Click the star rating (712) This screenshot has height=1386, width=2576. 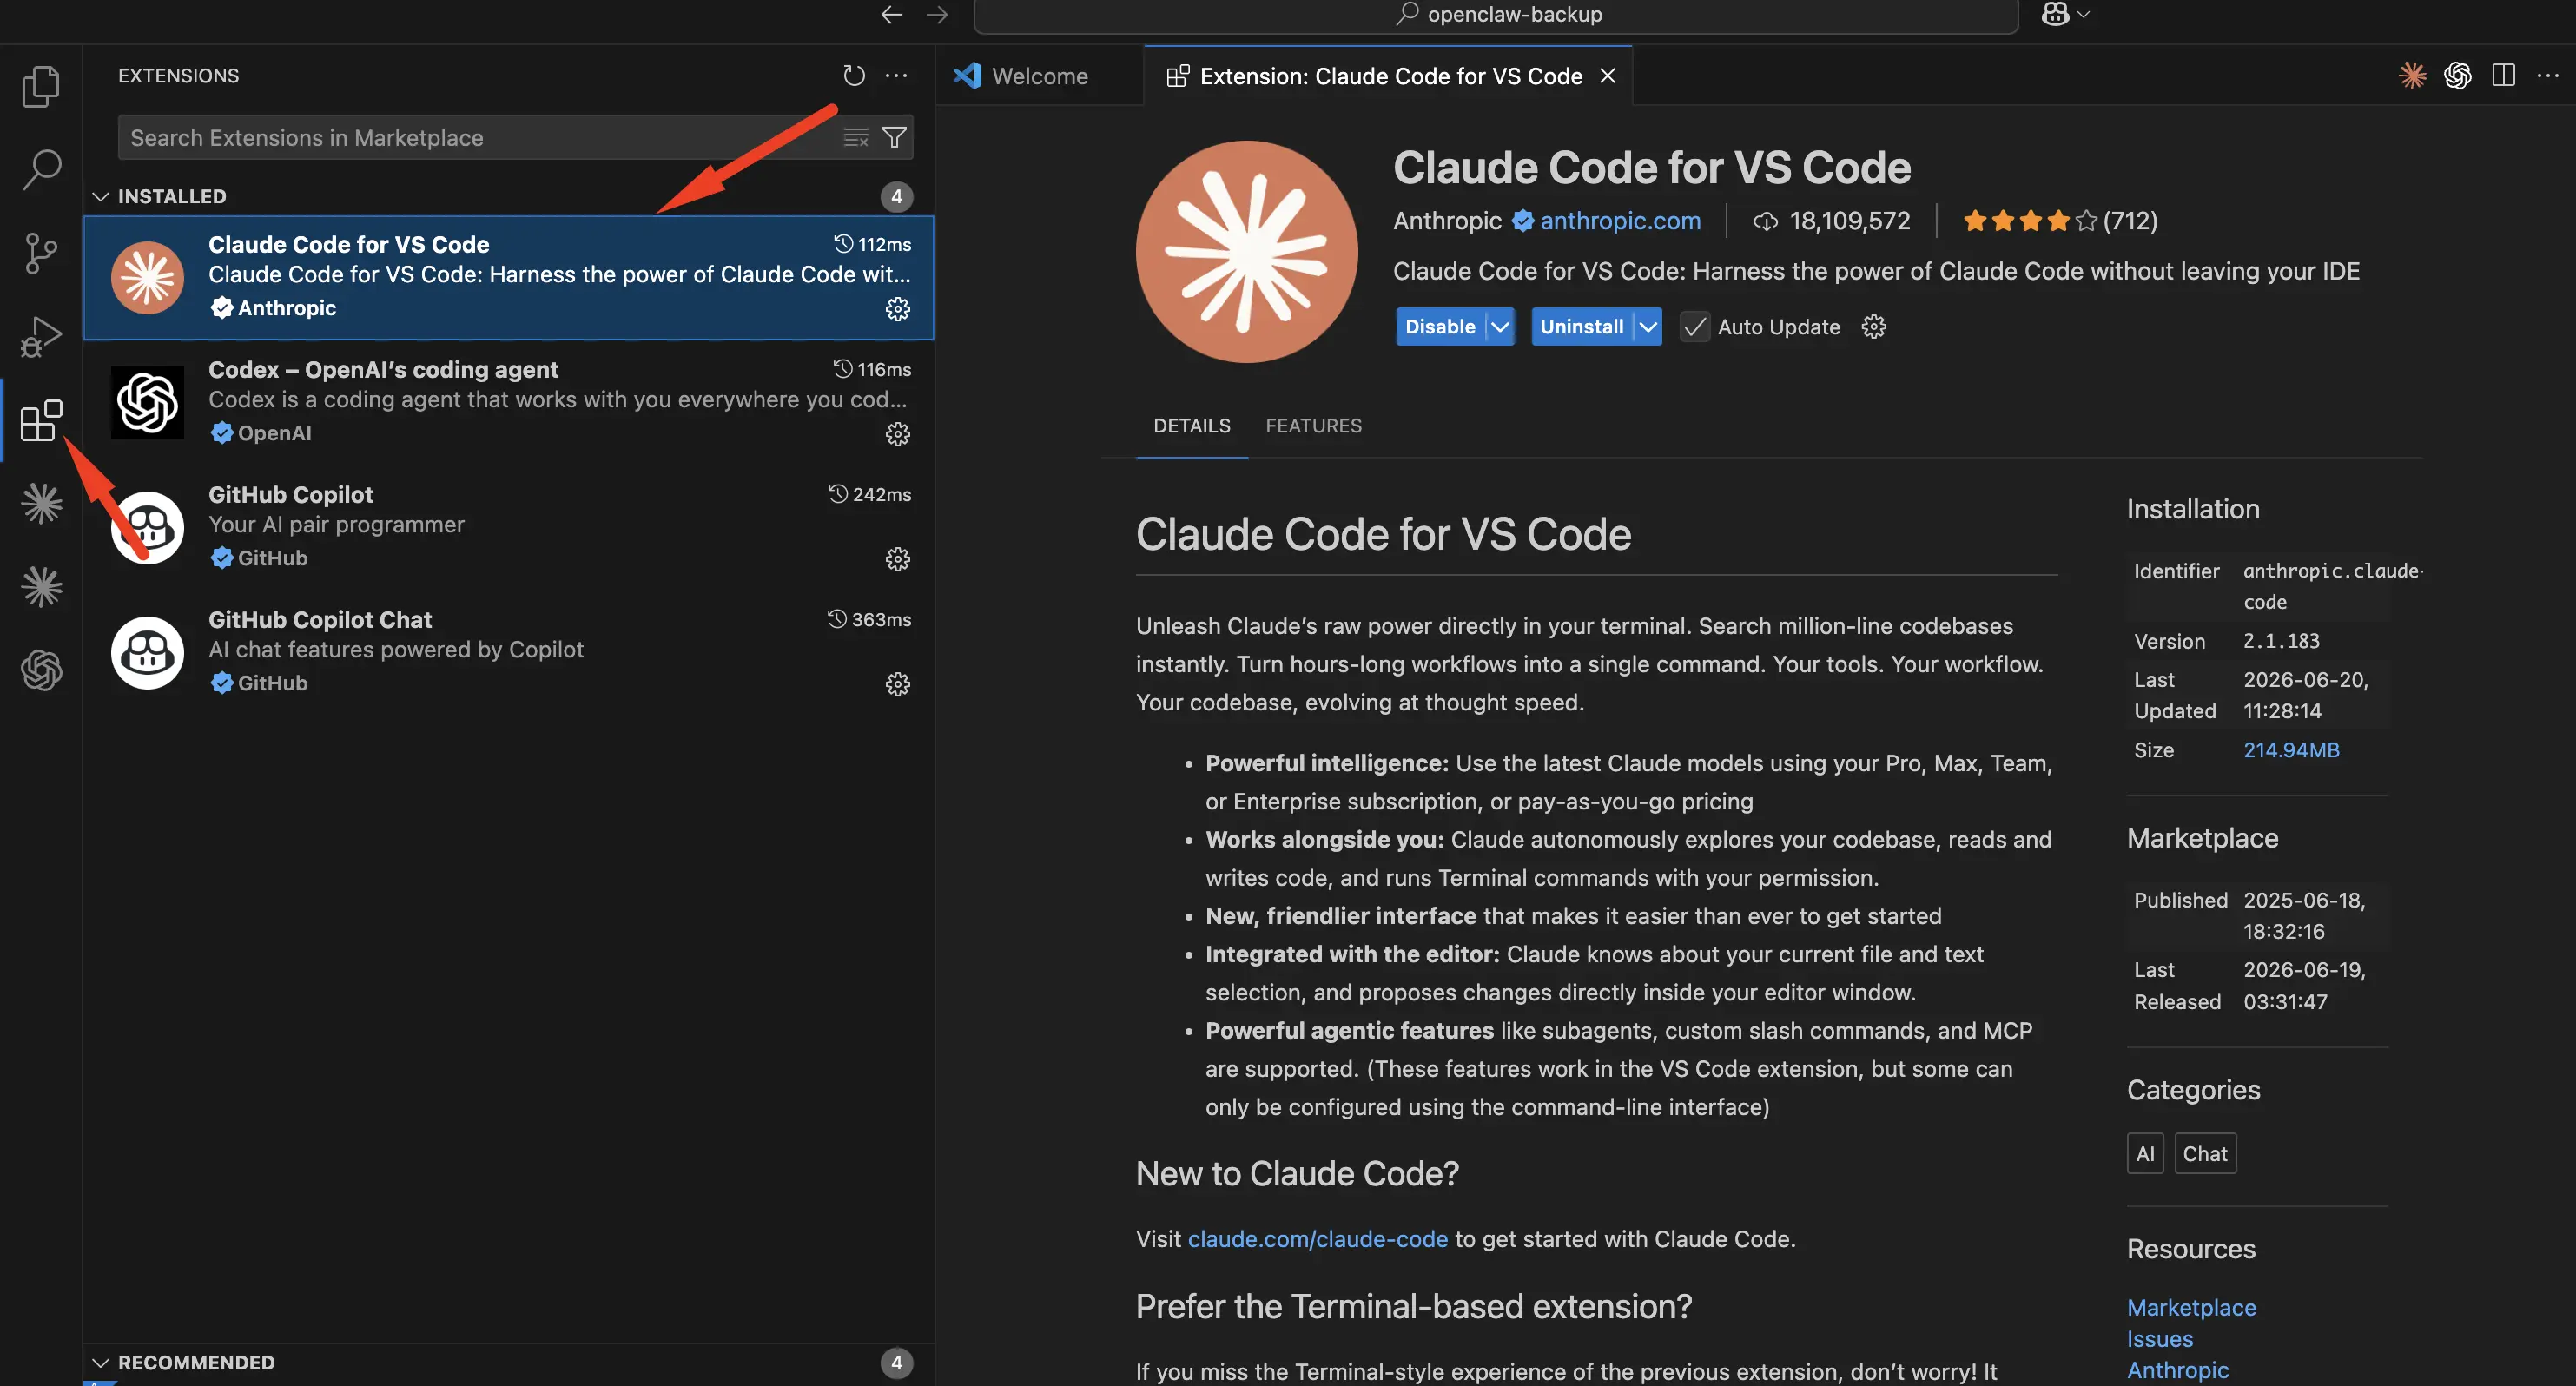pyautogui.click(x=2059, y=221)
